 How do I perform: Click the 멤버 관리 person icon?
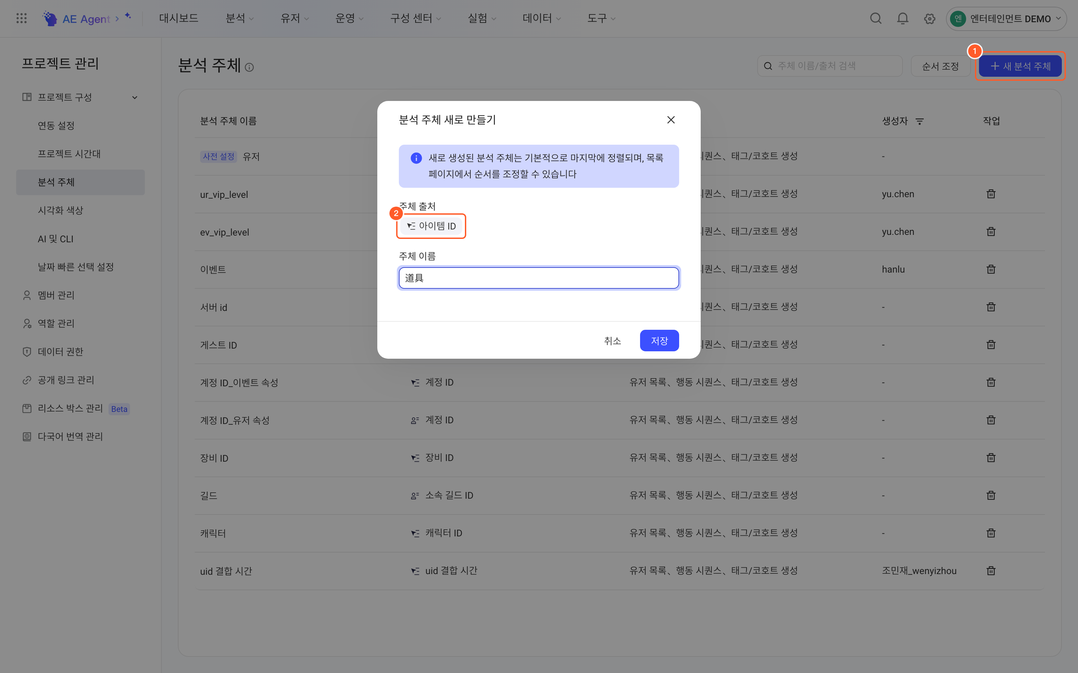tap(27, 295)
